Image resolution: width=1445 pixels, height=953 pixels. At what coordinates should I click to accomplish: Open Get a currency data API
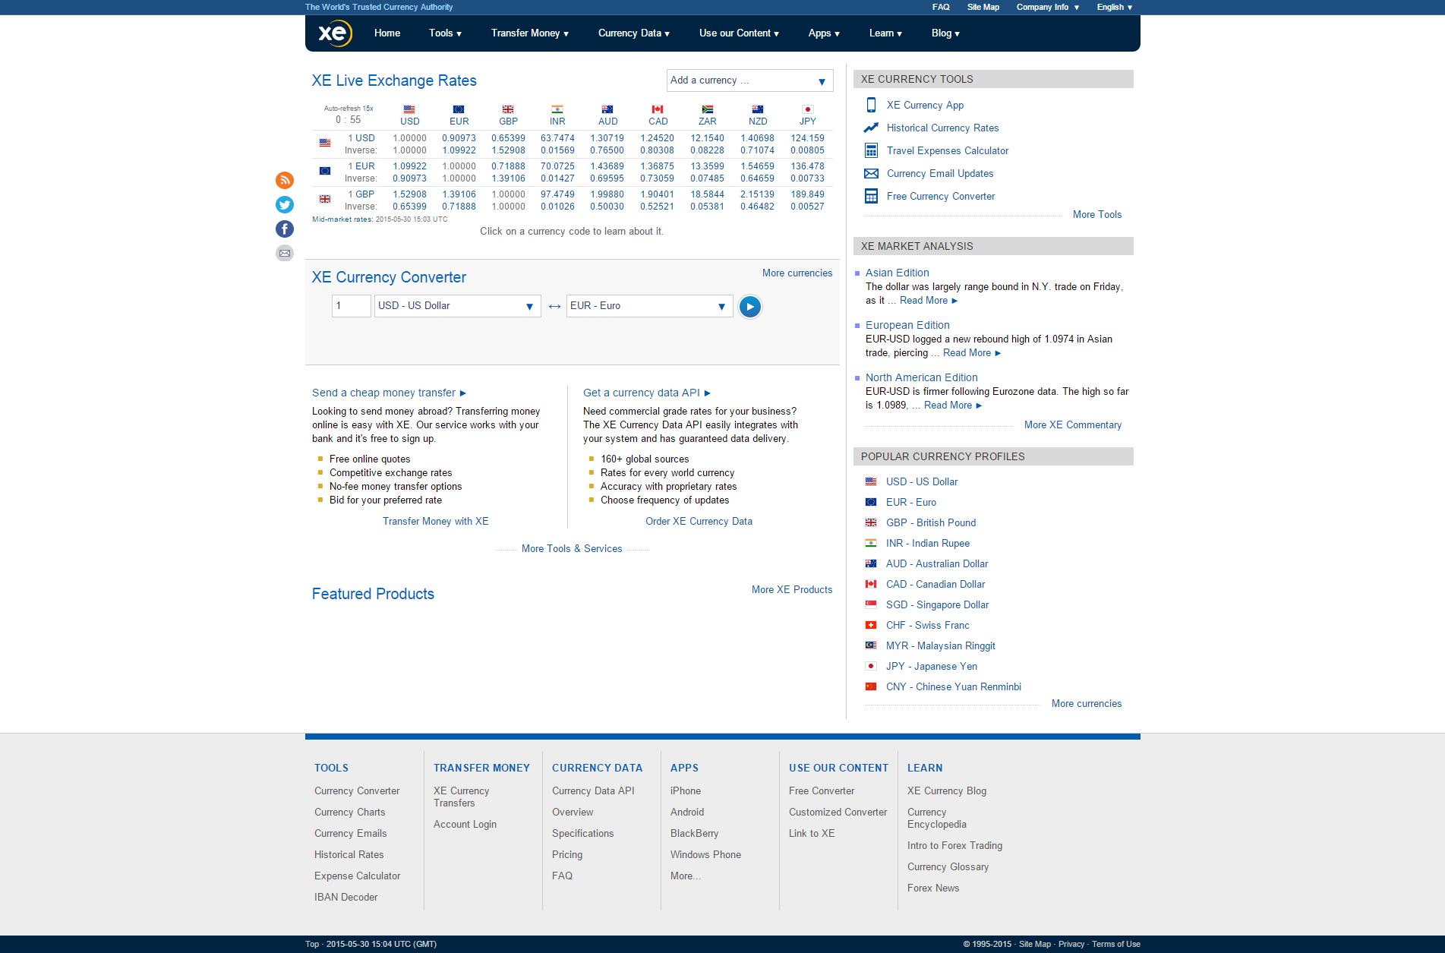(646, 393)
